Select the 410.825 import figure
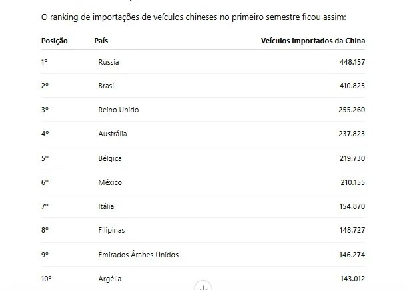 click(x=352, y=86)
